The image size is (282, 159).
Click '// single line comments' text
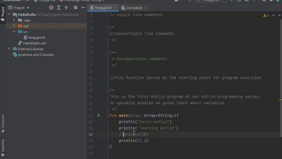click(136, 15)
